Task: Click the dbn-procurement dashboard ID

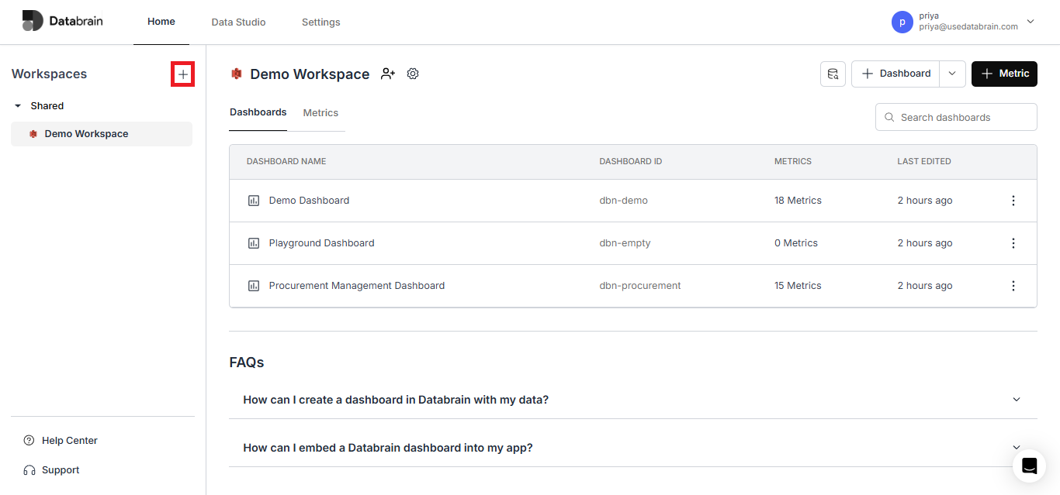Action: pos(639,286)
